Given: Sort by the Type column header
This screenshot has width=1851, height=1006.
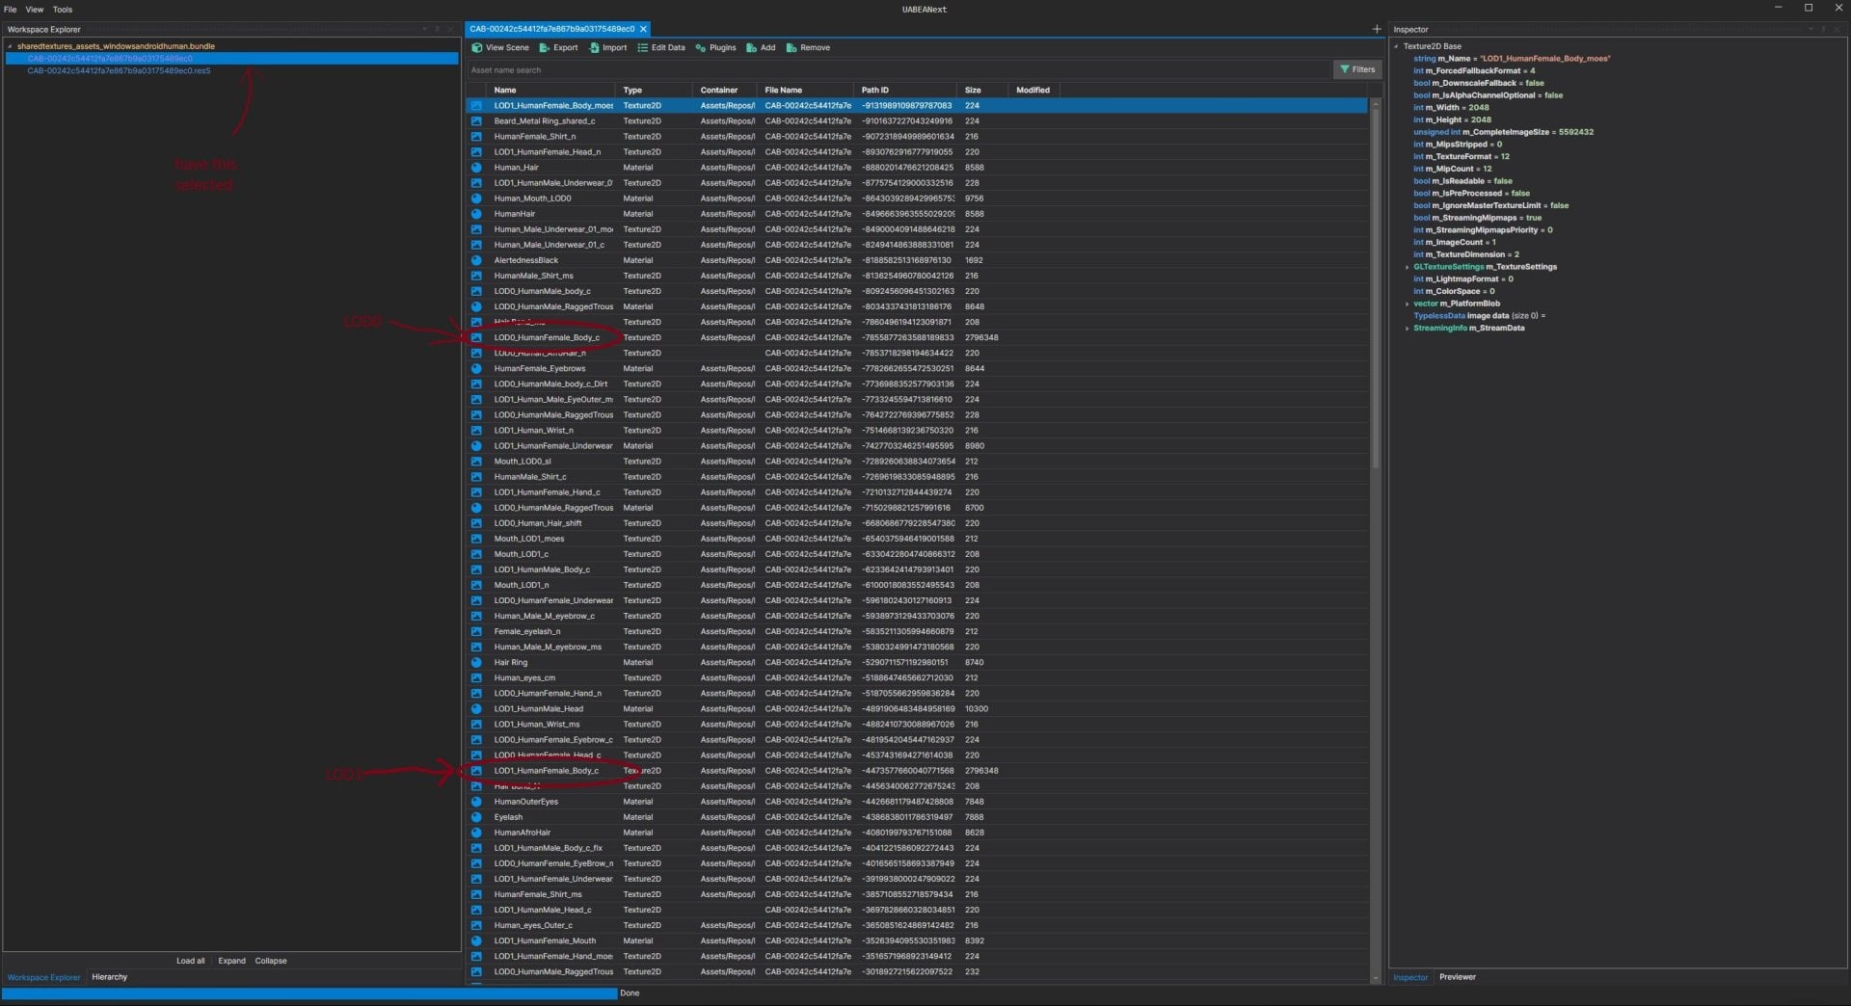Looking at the screenshot, I should pos(655,90).
